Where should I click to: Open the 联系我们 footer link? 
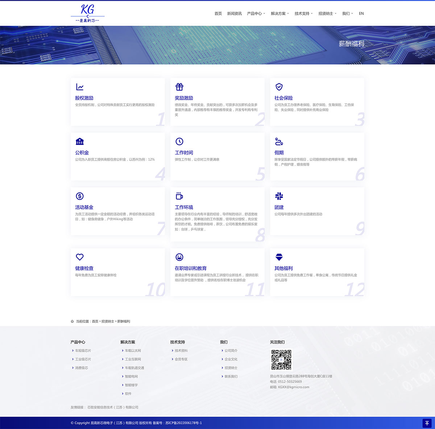click(x=231, y=376)
